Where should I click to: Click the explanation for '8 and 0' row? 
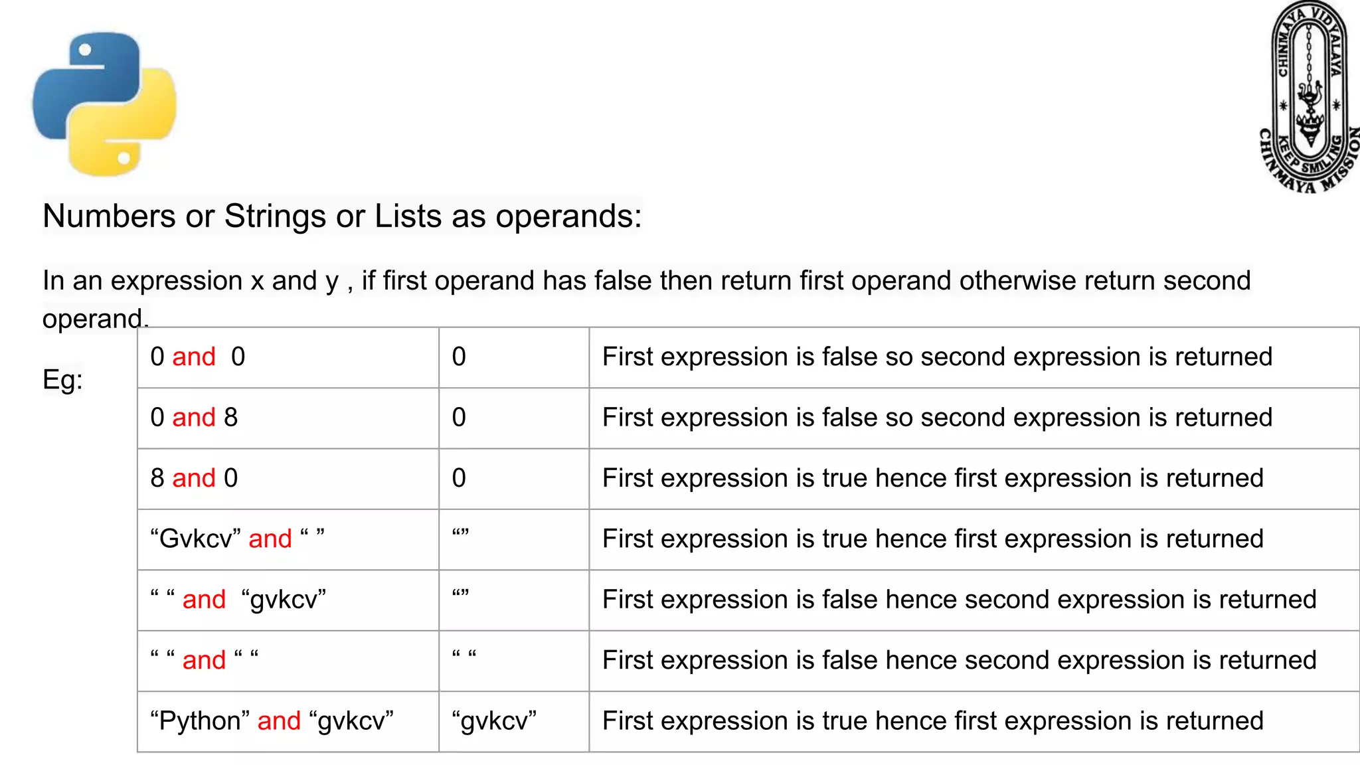click(932, 479)
